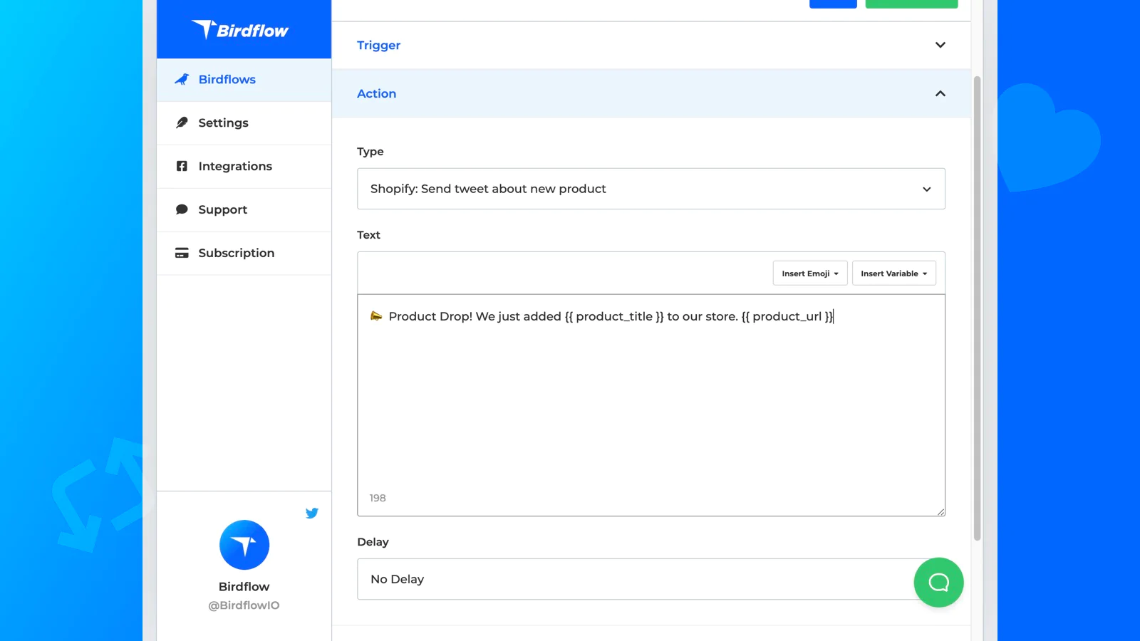Click the blue button at the top right
Viewport: 1140px width, 641px height.
[833, 4]
